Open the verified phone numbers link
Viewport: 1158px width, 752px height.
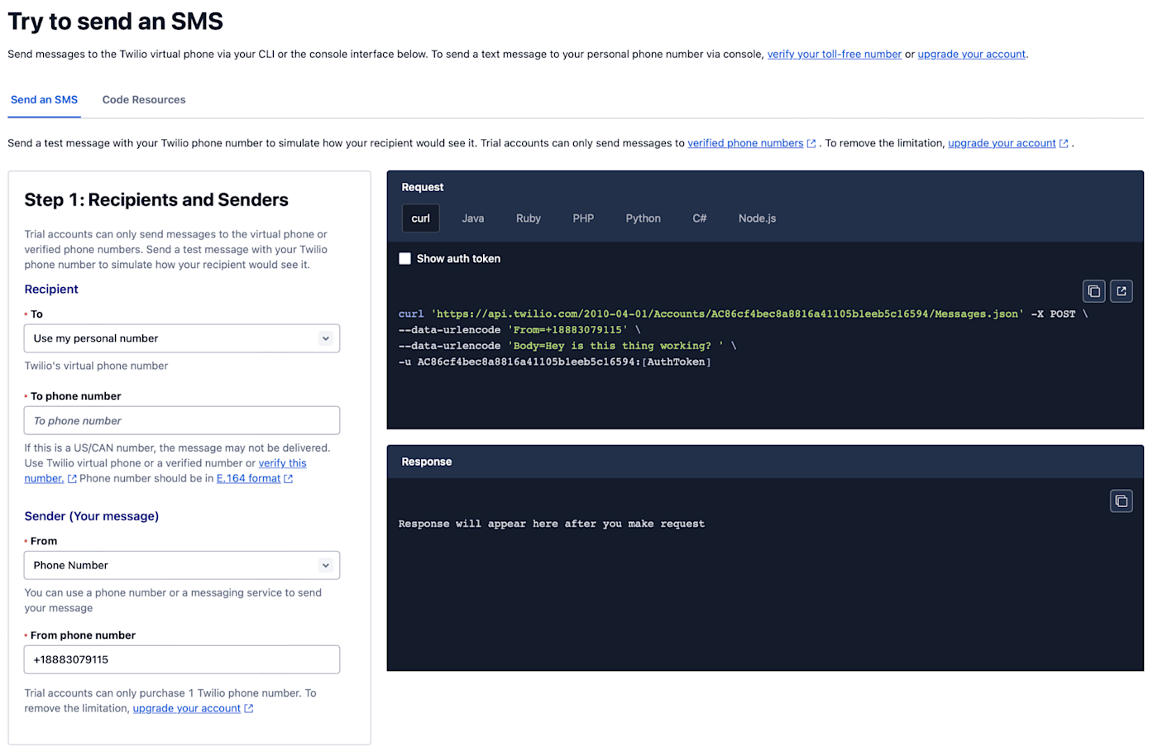pyautogui.click(x=745, y=144)
